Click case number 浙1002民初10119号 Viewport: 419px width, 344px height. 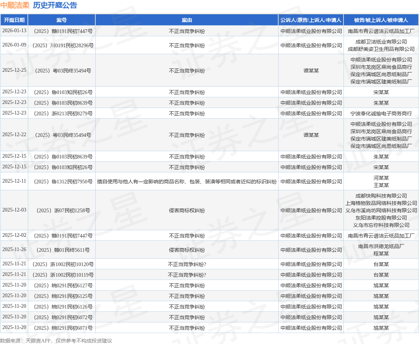click(63, 275)
